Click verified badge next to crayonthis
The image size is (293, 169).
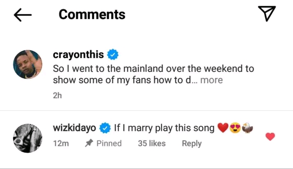[x=112, y=55]
